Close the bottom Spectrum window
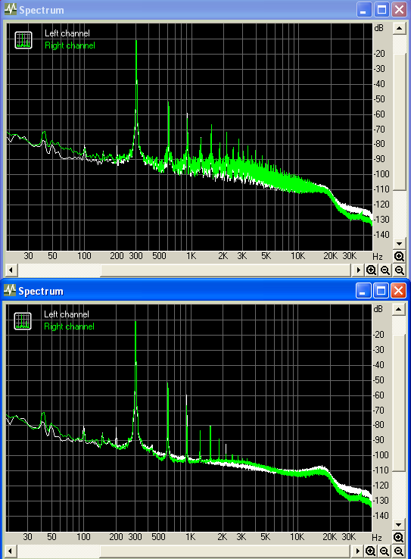Image resolution: width=411 pixels, height=559 pixels. point(399,291)
